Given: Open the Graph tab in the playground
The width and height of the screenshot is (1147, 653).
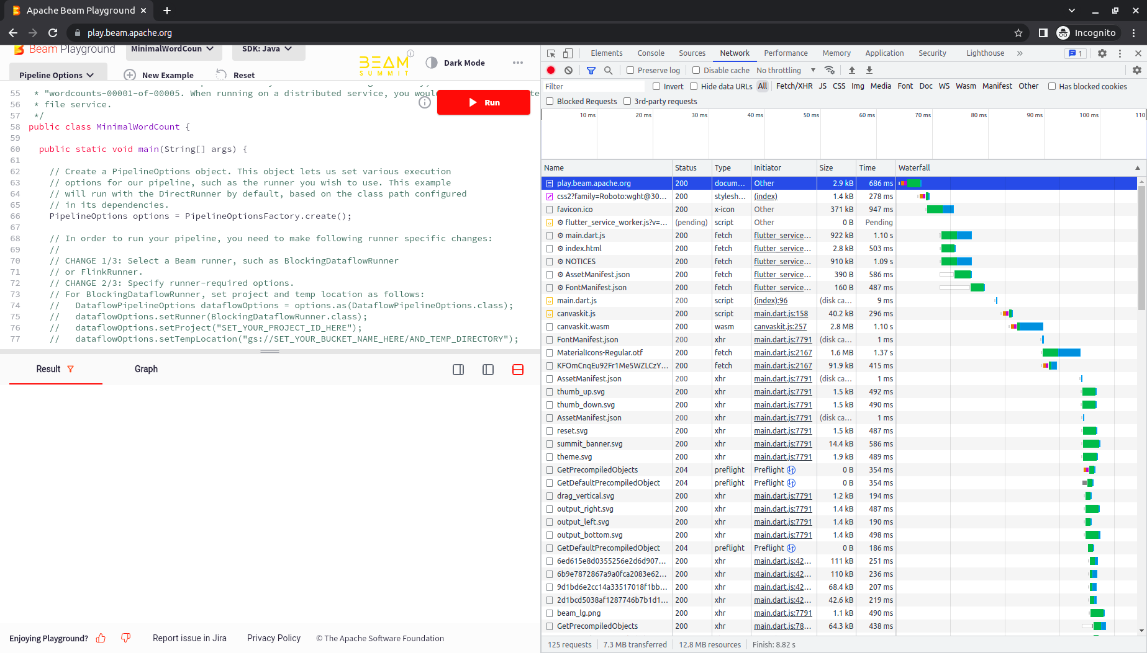Looking at the screenshot, I should (146, 369).
